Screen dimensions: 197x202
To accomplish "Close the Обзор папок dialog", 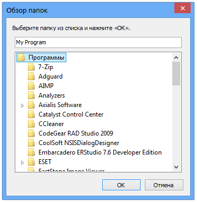I will (182, 8).
